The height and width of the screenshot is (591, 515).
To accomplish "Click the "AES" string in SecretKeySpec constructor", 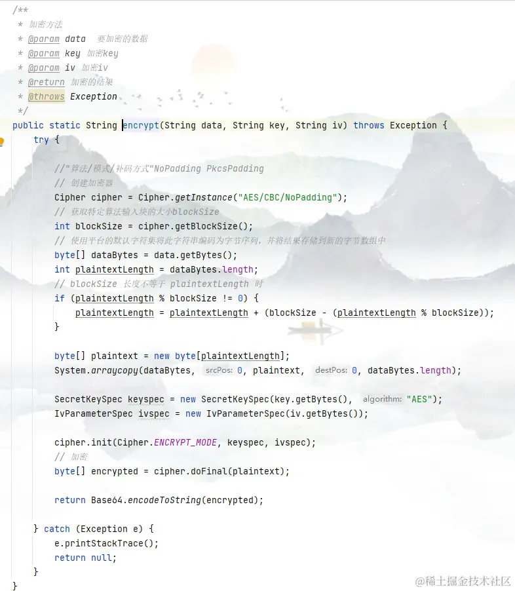I will (419, 399).
